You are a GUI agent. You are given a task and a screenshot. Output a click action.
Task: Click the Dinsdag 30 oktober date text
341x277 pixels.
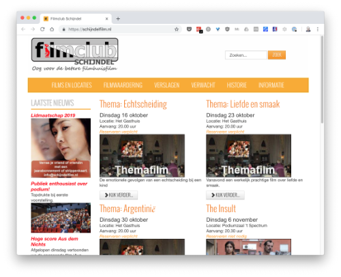pos(123,220)
